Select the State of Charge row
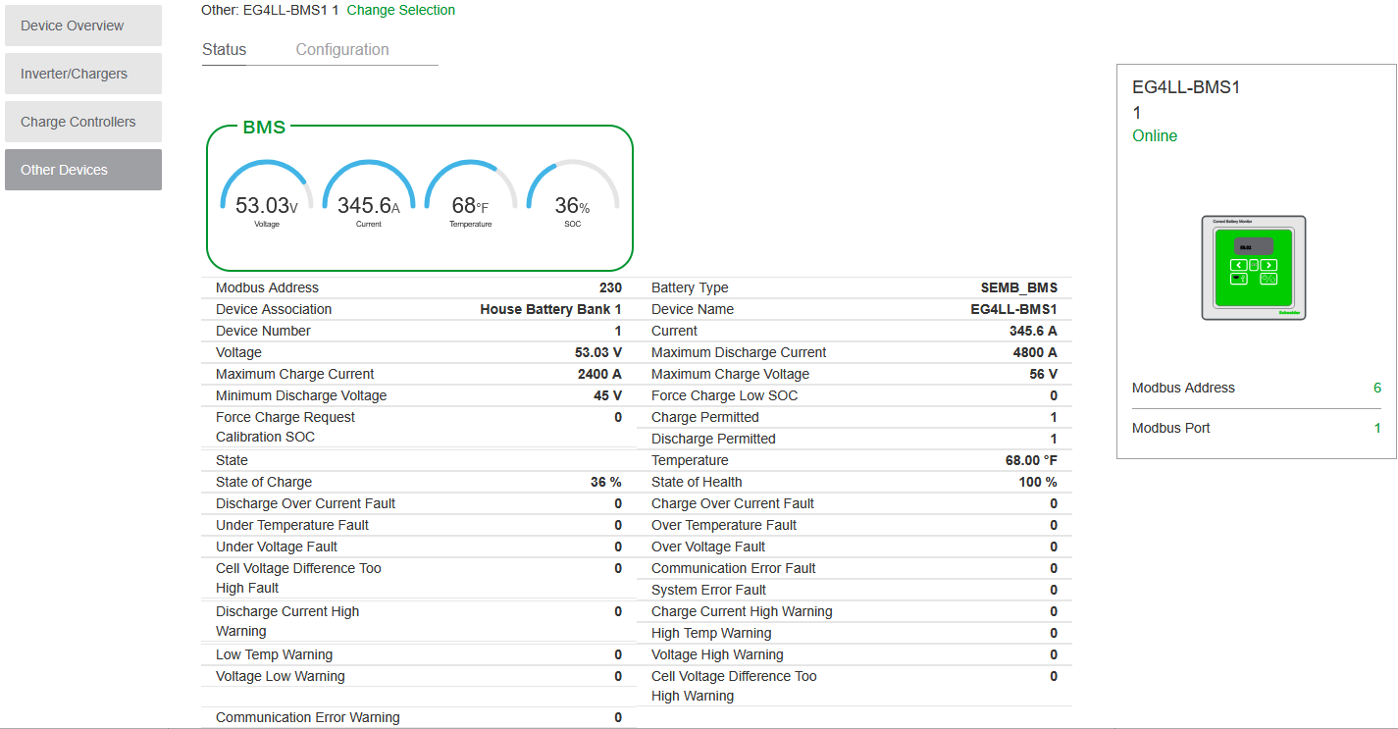The width and height of the screenshot is (1398, 729). [419, 482]
